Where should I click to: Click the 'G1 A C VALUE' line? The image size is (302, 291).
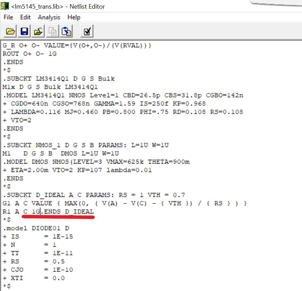tap(125, 203)
